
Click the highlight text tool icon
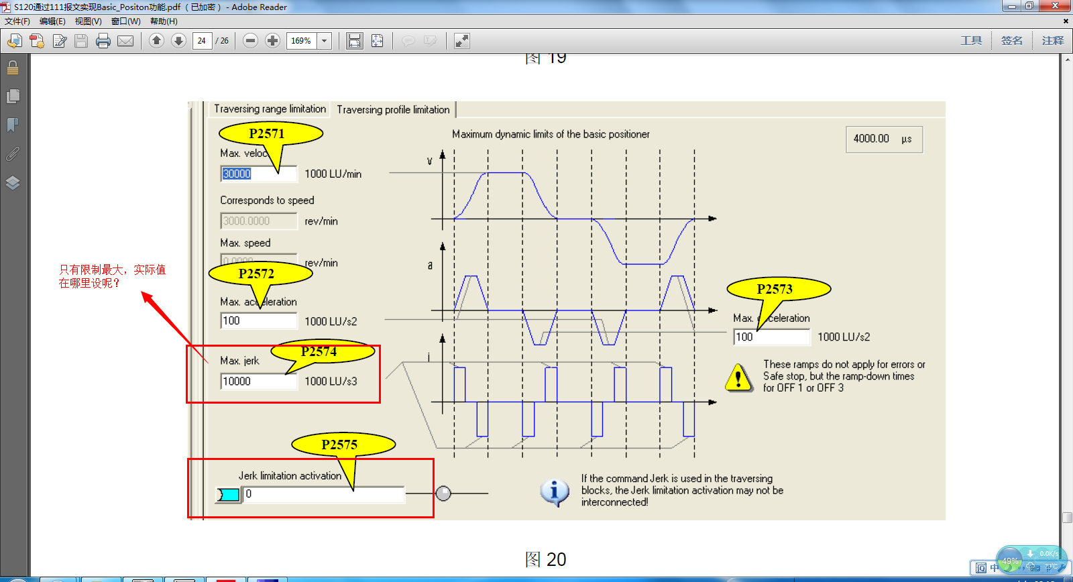point(431,41)
